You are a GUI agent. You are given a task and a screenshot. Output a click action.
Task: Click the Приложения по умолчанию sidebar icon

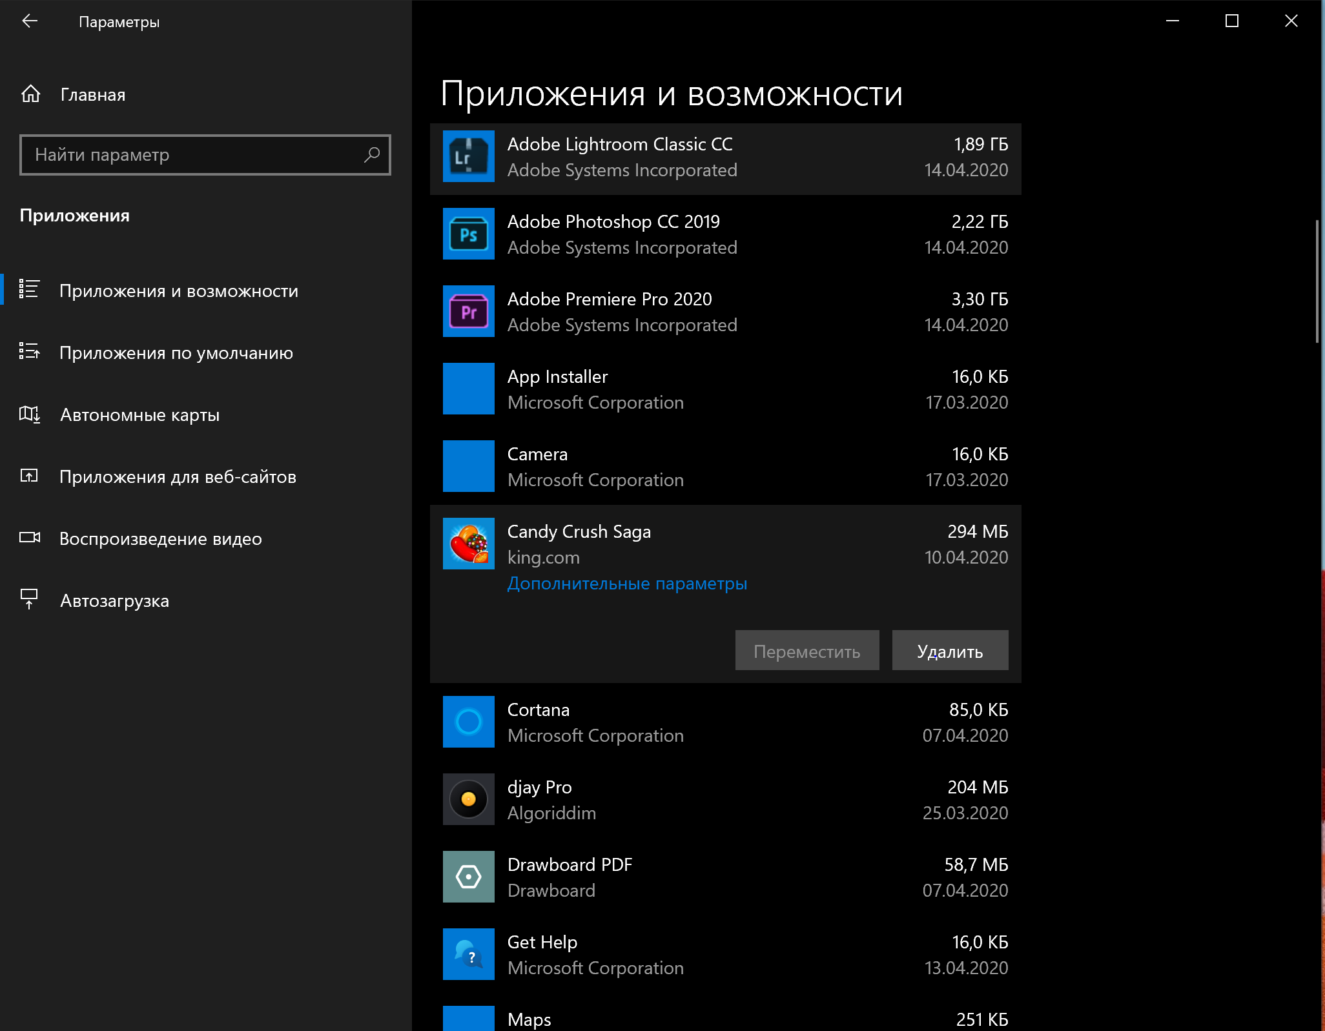click(29, 351)
